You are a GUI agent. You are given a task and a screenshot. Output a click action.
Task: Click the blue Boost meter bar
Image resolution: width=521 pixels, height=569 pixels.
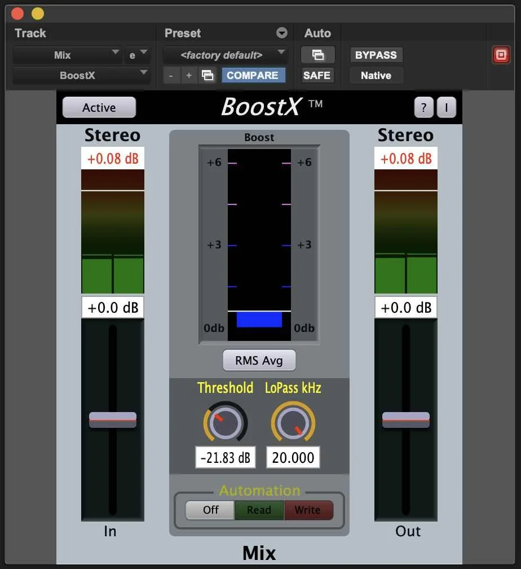[x=259, y=319]
